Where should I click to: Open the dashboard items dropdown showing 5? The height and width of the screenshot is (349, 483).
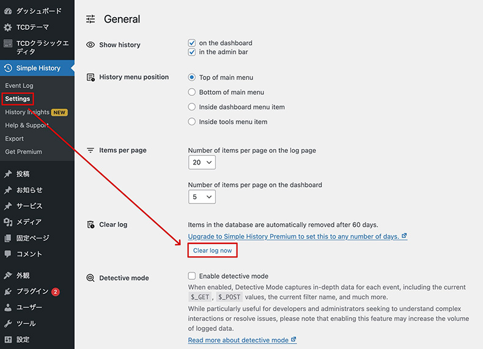202,197
